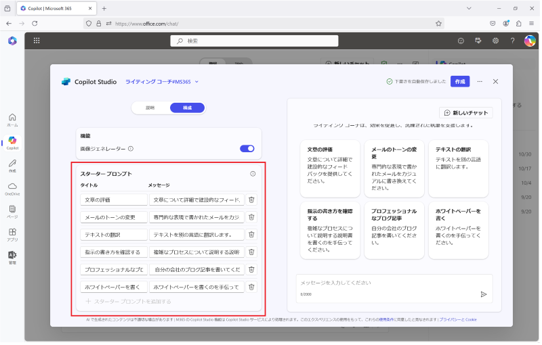Open the Copilot sidebar item
Screen dimensions: 542x345
12,143
